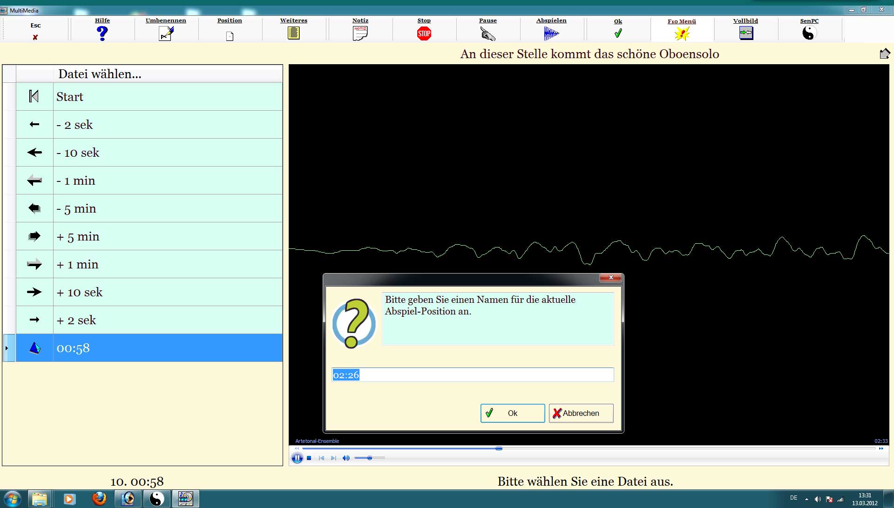Image resolution: width=894 pixels, height=508 pixels.
Task: Open the Weiteres list icon
Action: point(293,33)
